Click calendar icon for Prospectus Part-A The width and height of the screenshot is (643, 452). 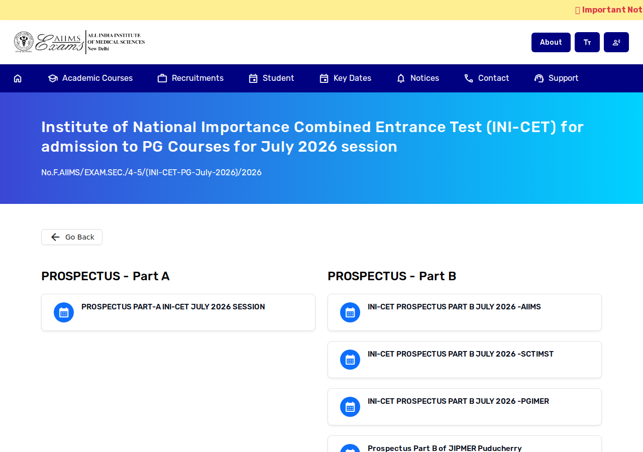pos(64,312)
